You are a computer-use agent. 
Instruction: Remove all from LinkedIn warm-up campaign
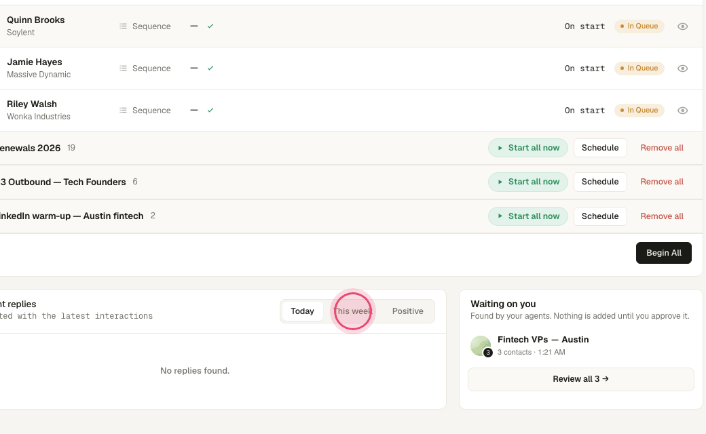click(x=662, y=216)
